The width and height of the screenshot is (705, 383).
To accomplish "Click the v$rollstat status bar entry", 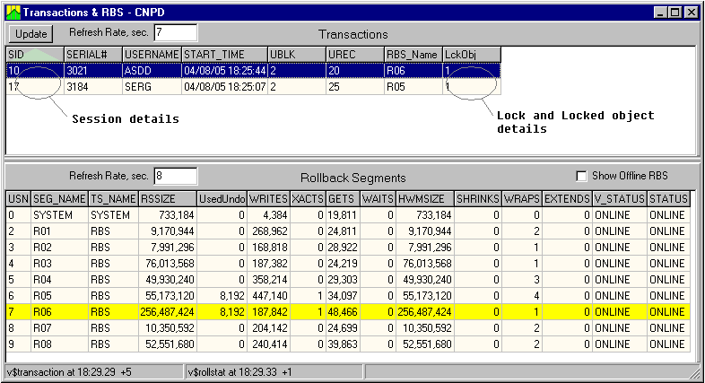I will click(274, 372).
